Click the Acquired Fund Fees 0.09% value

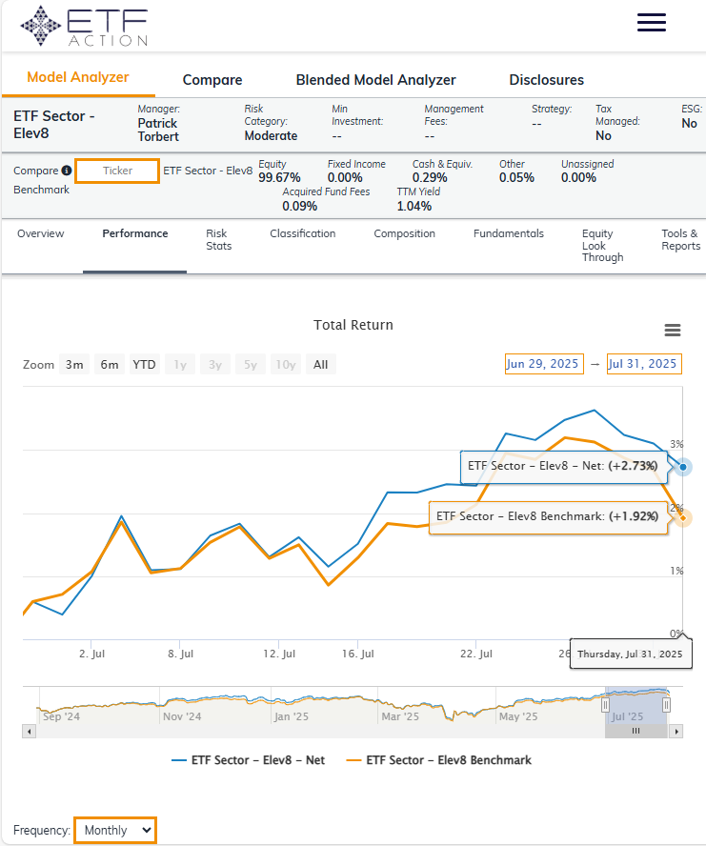coord(299,206)
